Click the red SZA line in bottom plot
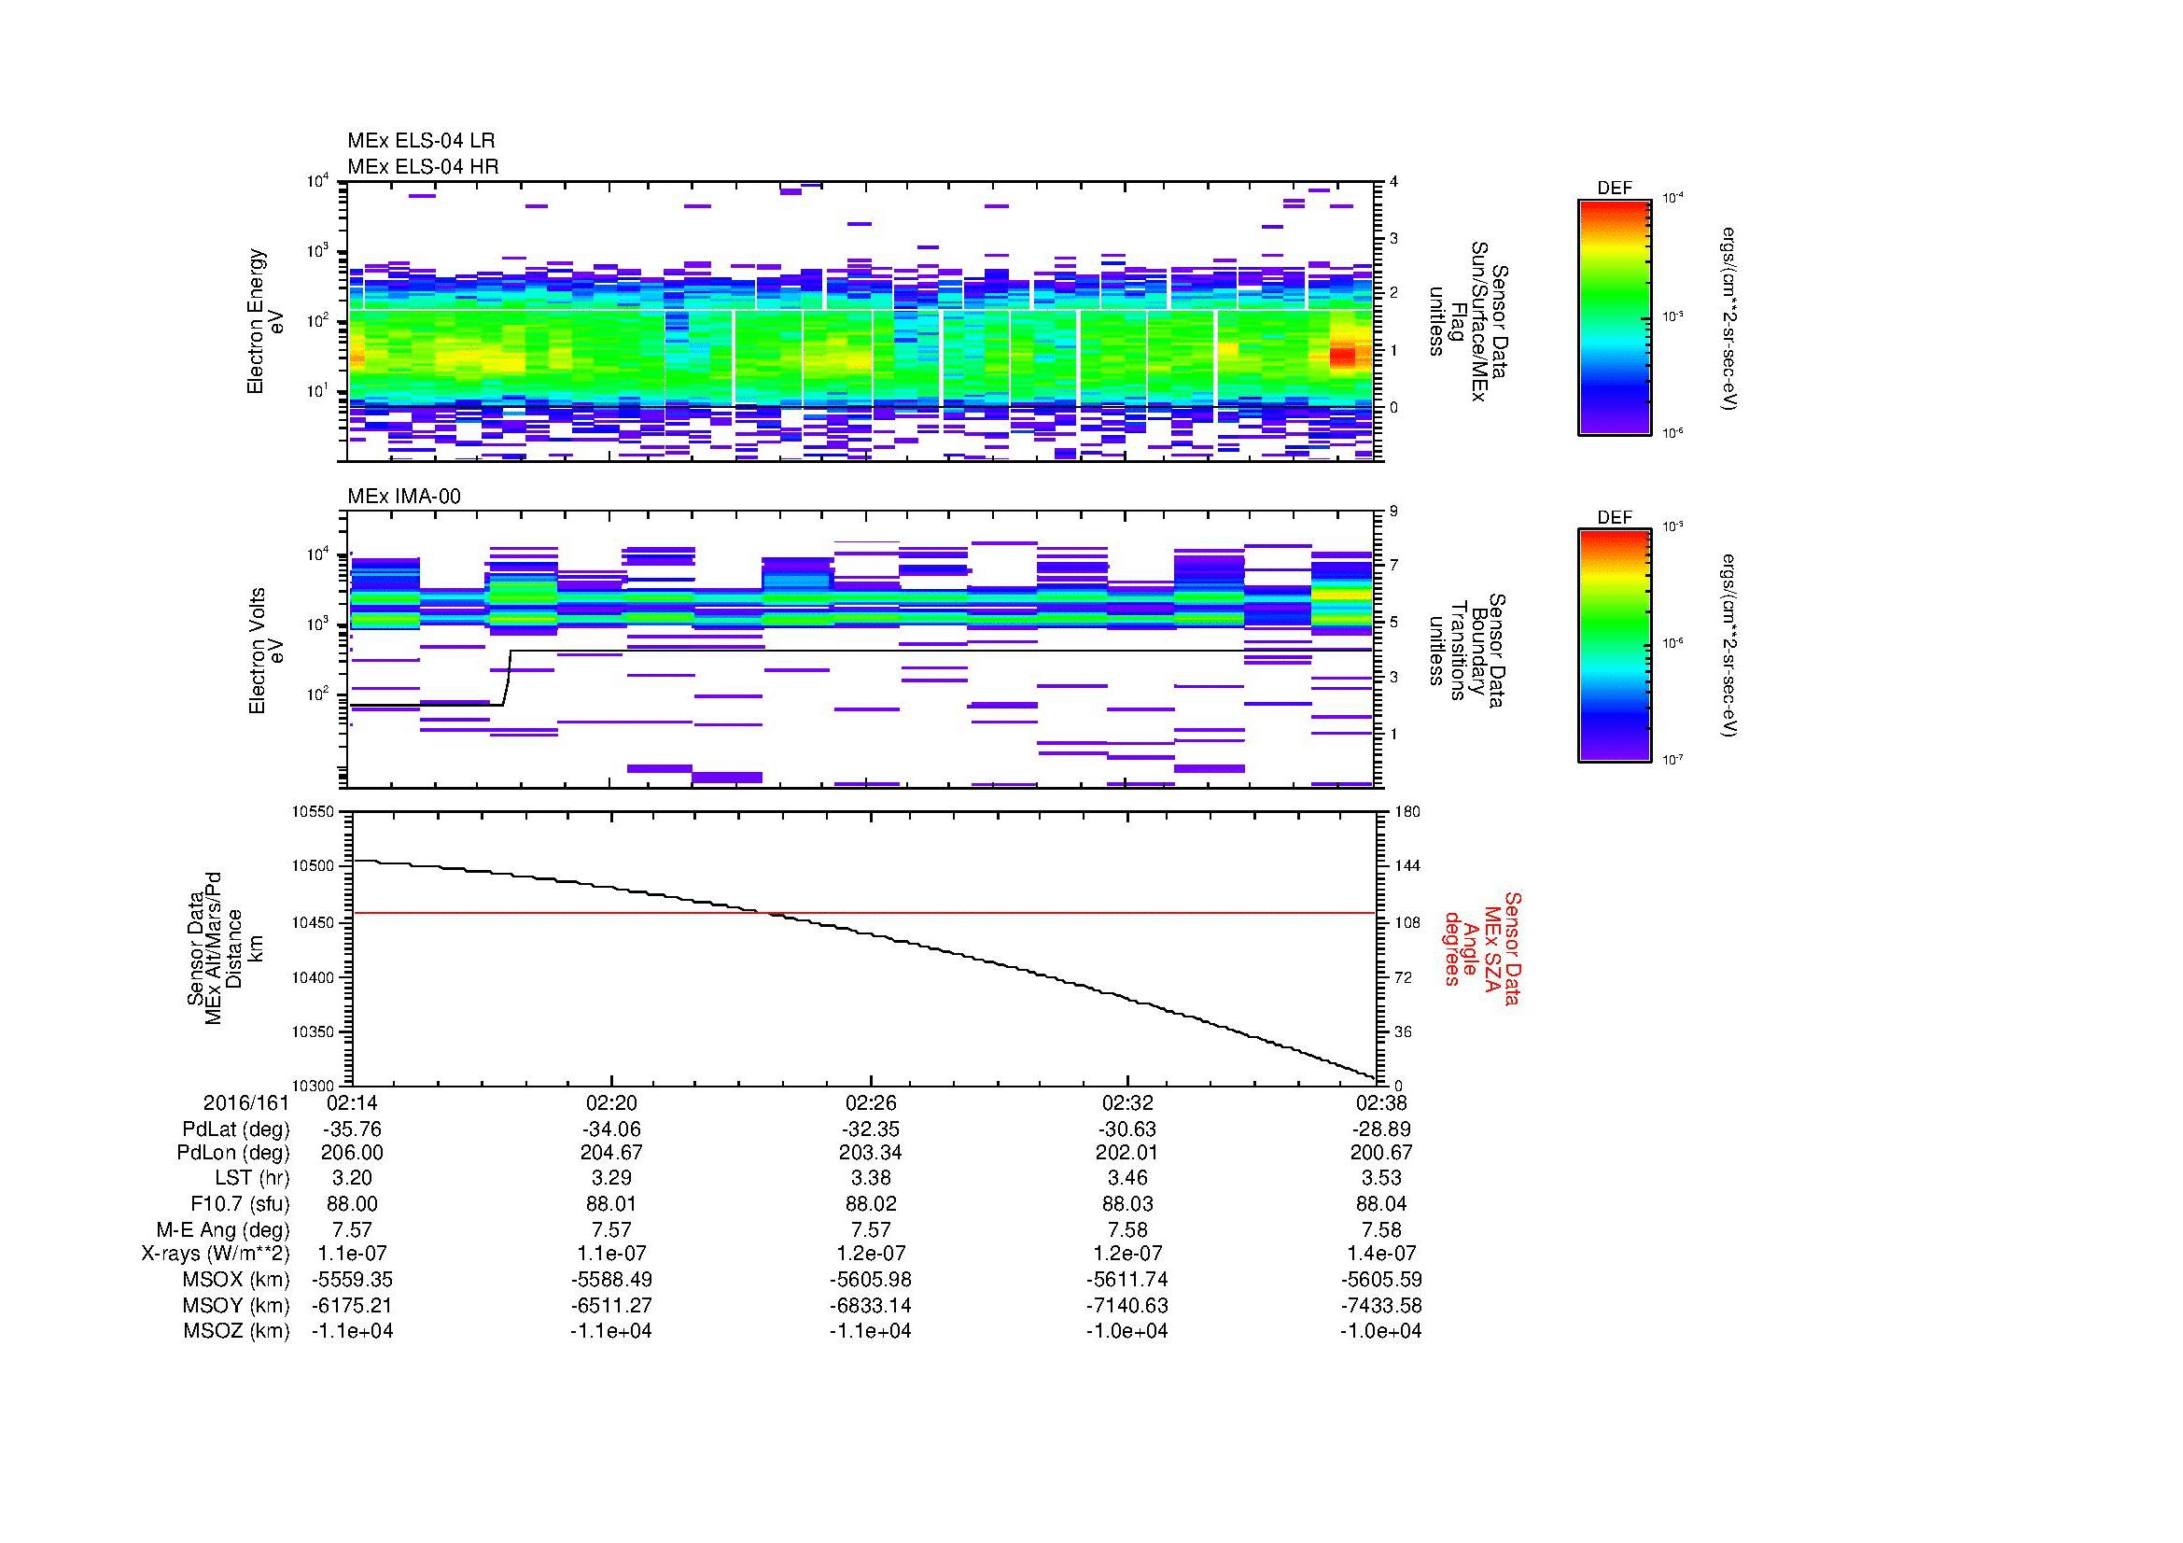This screenshot has height=1543, width=2183. click(863, 913)
